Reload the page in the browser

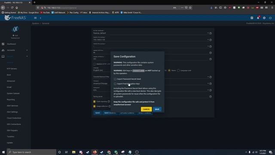[x=12, y=8]
